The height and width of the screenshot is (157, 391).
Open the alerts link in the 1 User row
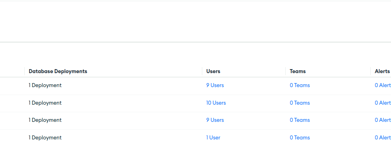tap(383, 137)
